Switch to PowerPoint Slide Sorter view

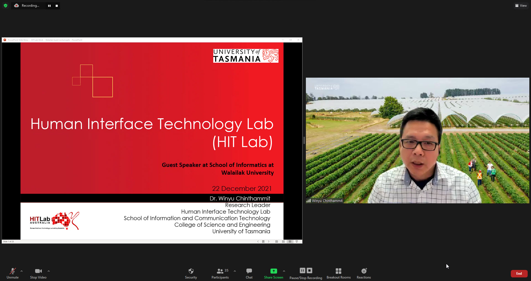(x=283, y=241)
